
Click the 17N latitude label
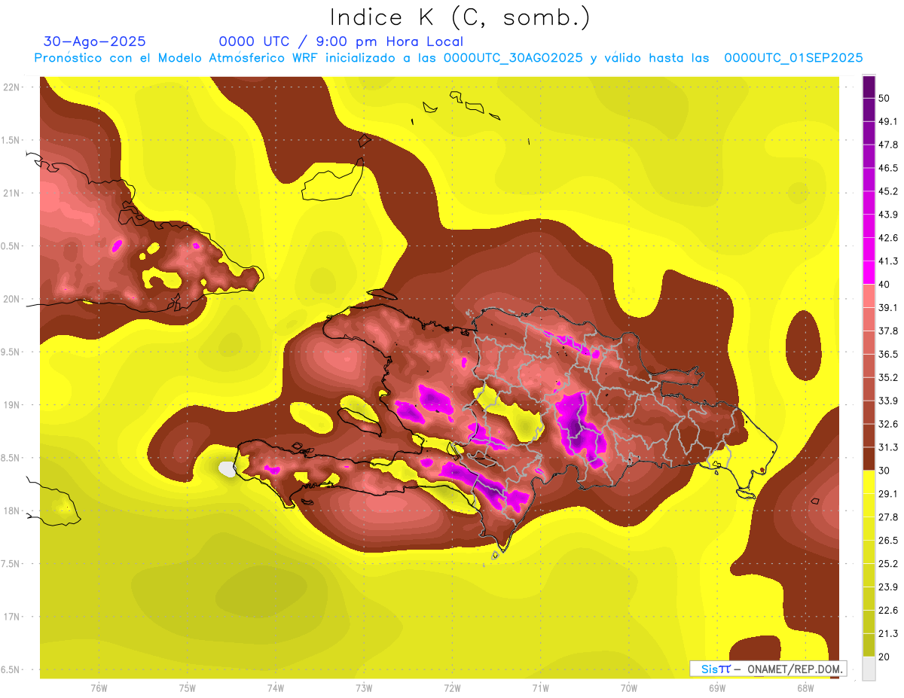(11, 617)
